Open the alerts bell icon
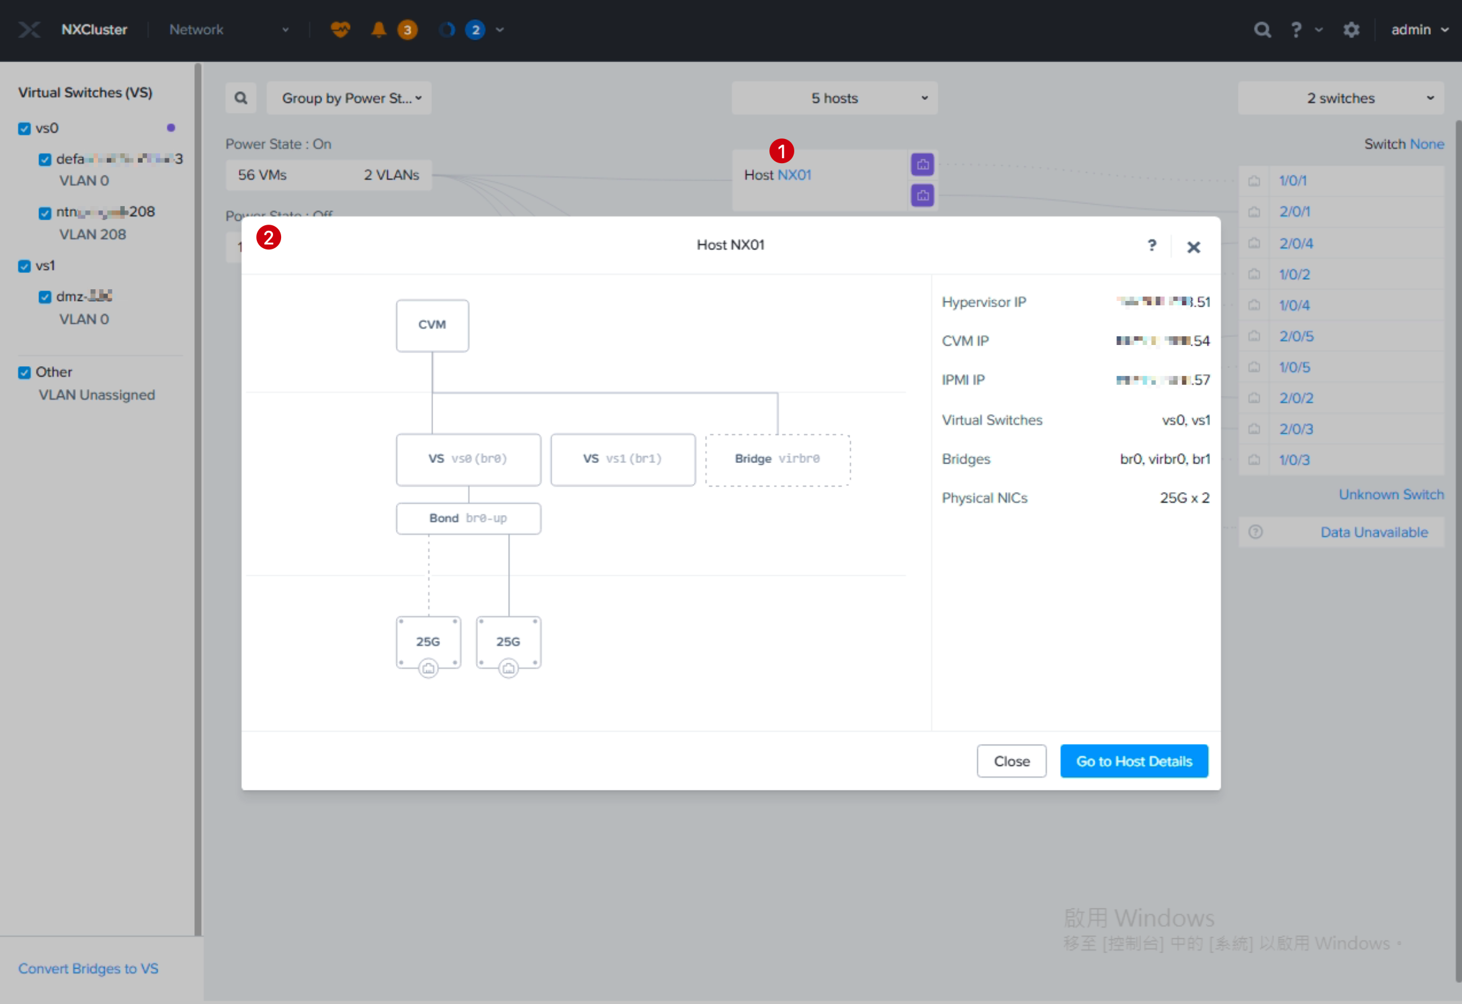Screen dimensions: 1462x1004 tap(379, 30)
